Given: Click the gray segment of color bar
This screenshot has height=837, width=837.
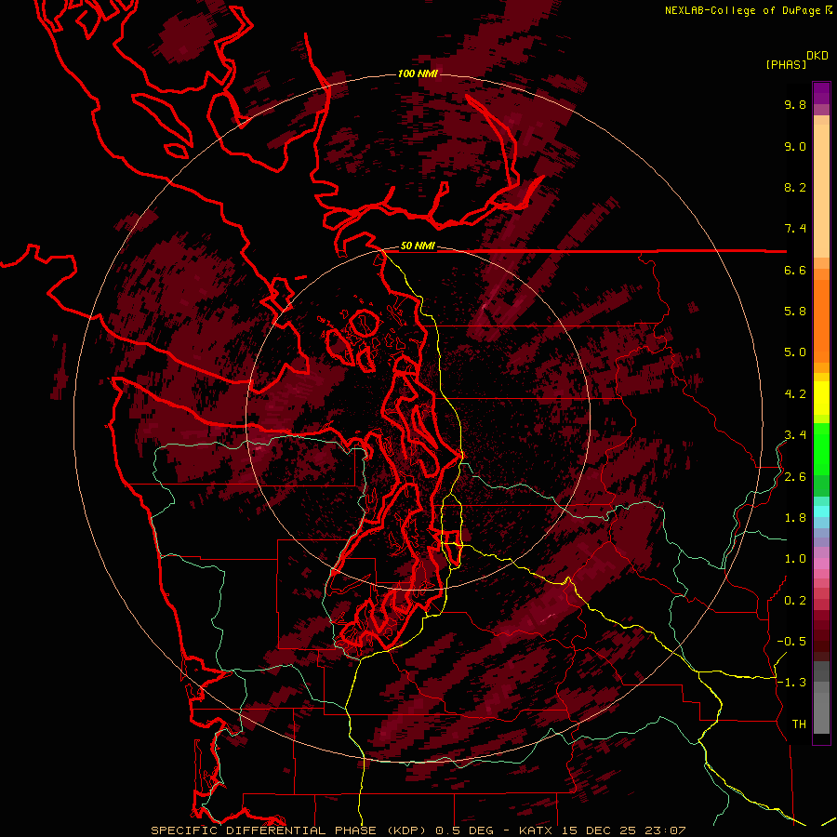Looking at the screenshot, I should (x=821, y=699).
